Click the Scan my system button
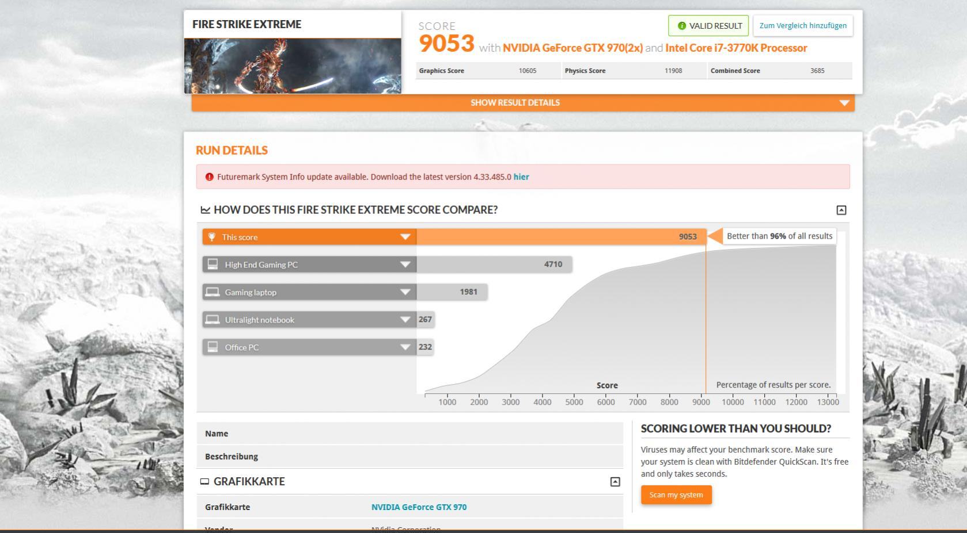Screen dimensions: 967x533 (676, 495)
